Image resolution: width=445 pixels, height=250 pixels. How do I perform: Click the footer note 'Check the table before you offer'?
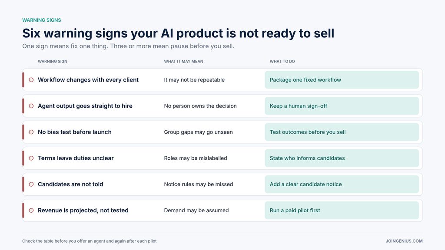click(90, 241)
